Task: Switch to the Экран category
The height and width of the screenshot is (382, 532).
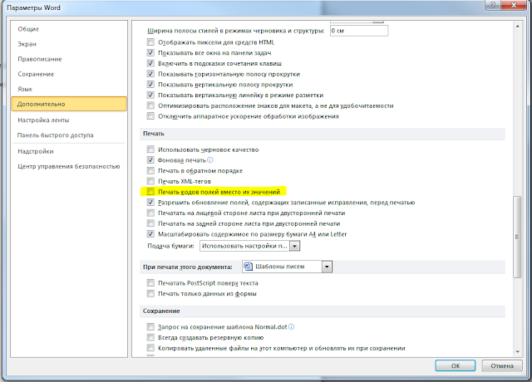Action: [x=69, y=44]
